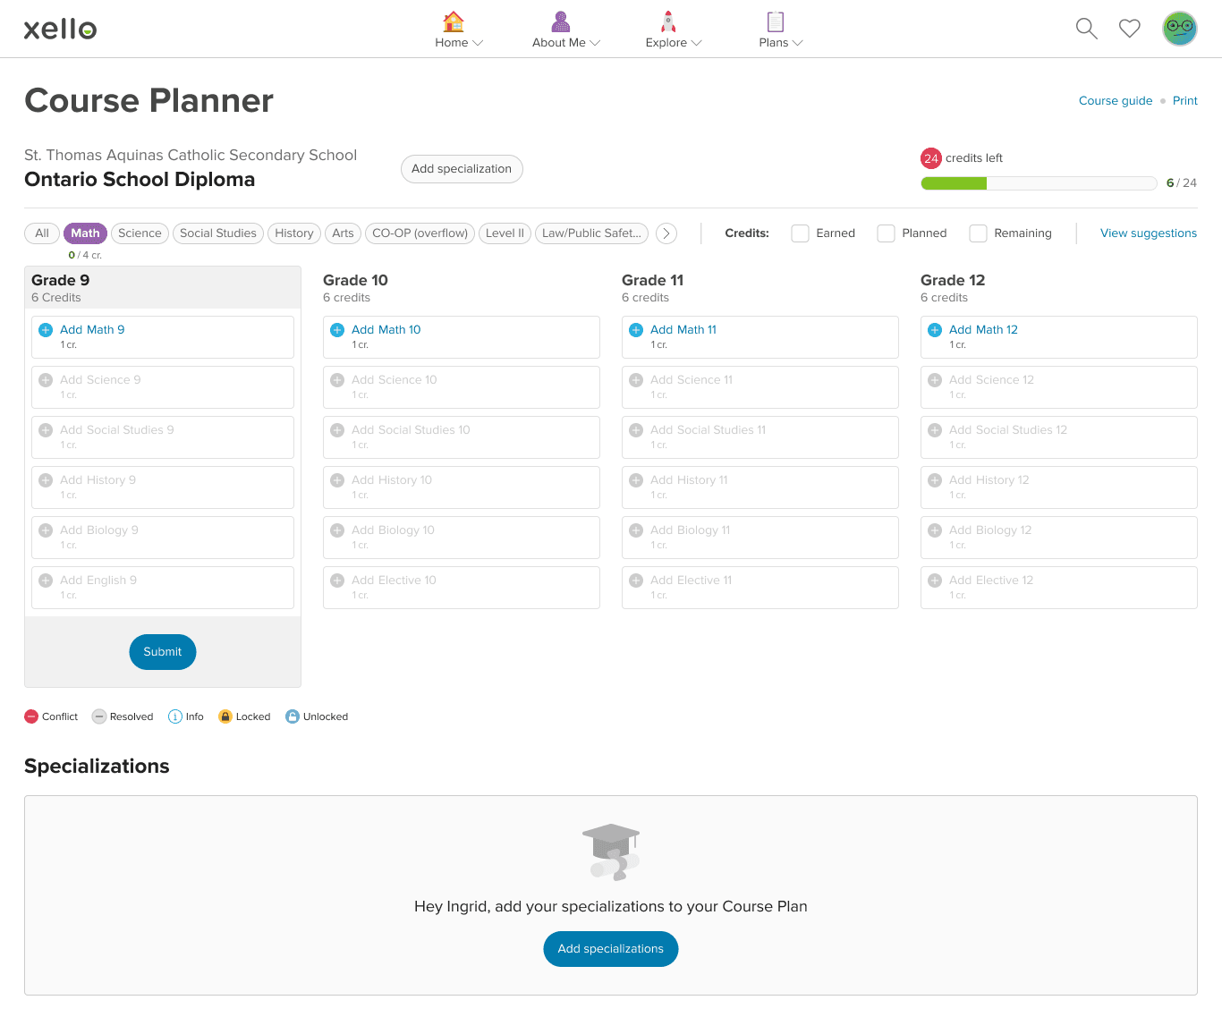
Task: Click the Explore rocket icon
Action: click(668, 21)
